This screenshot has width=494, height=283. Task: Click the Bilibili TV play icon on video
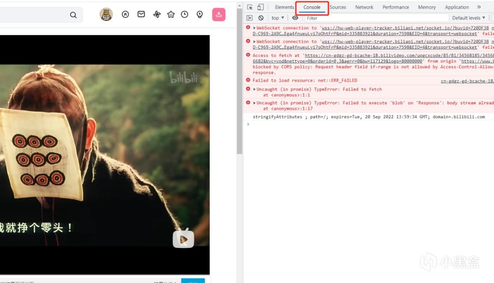(183, 238)
